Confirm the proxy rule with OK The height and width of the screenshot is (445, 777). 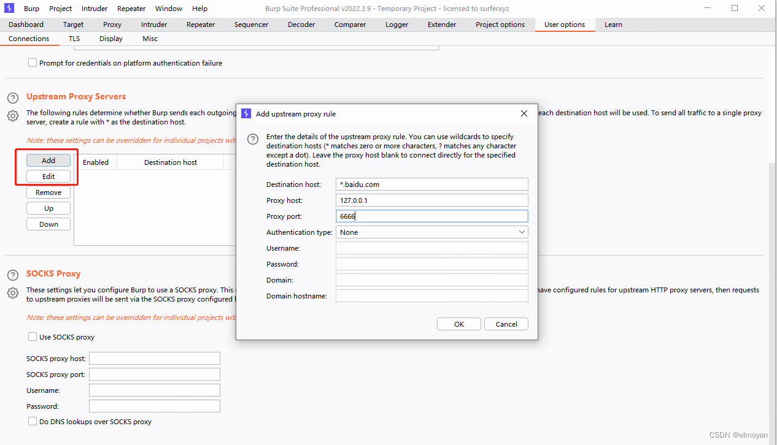[459, 324]
